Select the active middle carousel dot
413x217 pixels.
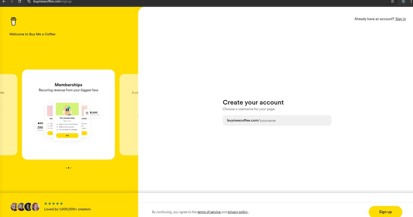point(68,168)
